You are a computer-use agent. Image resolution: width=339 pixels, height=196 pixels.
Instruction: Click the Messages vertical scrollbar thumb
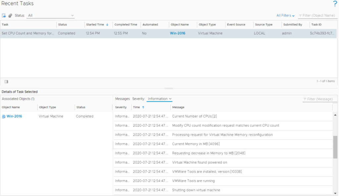(x=335, y=147)
